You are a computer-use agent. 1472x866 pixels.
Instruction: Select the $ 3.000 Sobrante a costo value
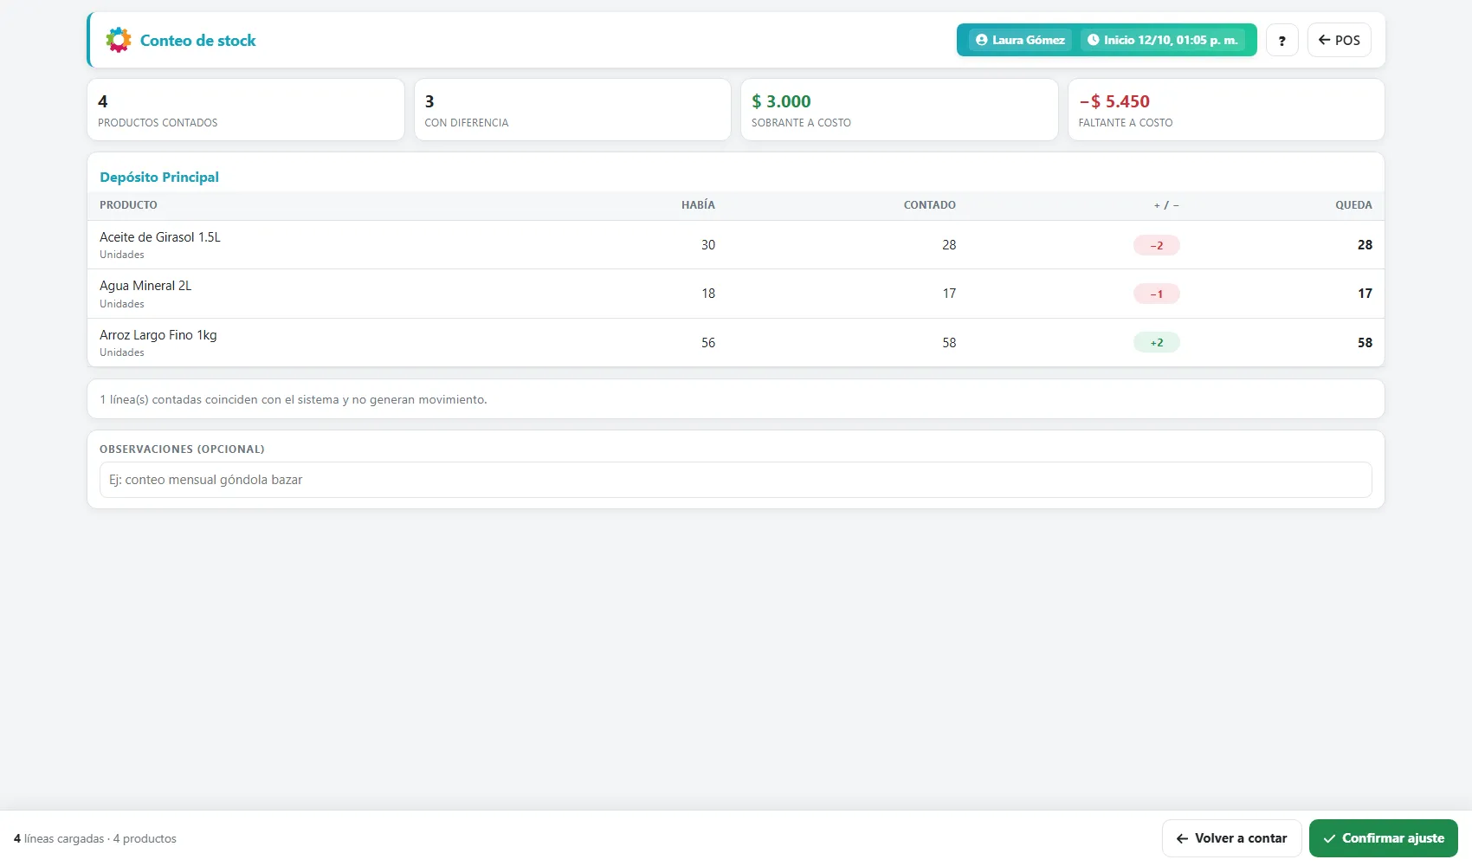point(781,101)
